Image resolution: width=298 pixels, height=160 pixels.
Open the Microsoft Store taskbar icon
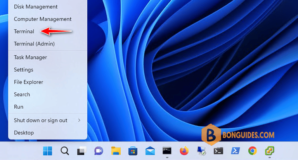pos(133,151)
